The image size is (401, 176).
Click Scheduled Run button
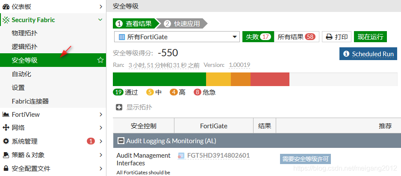(x=368, y=54)
